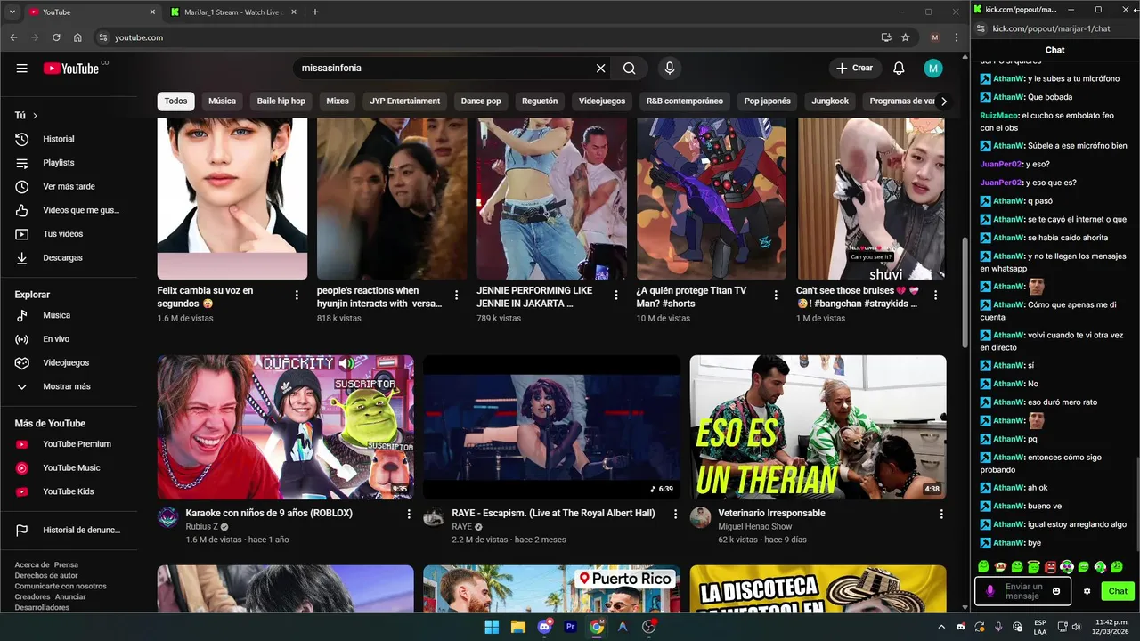Image resolution: width=1140 pixels, height=641 pixels.
Task: Open options for Veterinario Irresponsable video
Action: [940, 514]
